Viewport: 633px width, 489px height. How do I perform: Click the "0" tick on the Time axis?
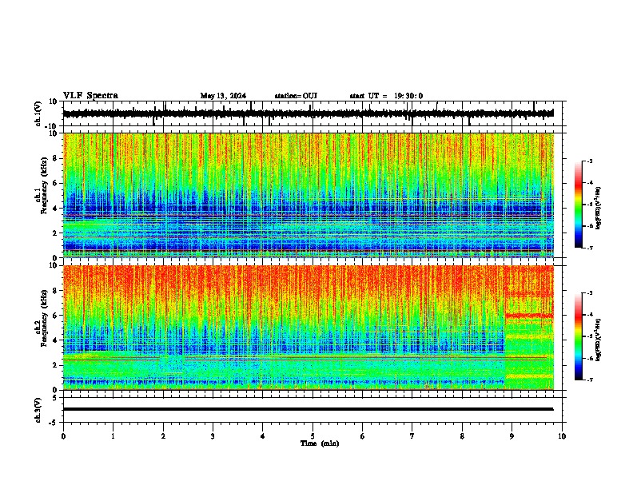63,436
